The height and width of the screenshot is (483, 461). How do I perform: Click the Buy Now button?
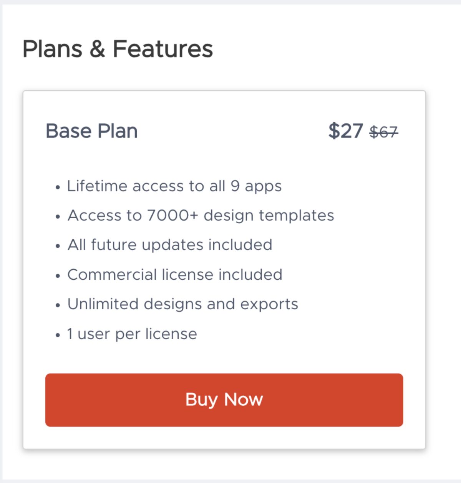224,400
